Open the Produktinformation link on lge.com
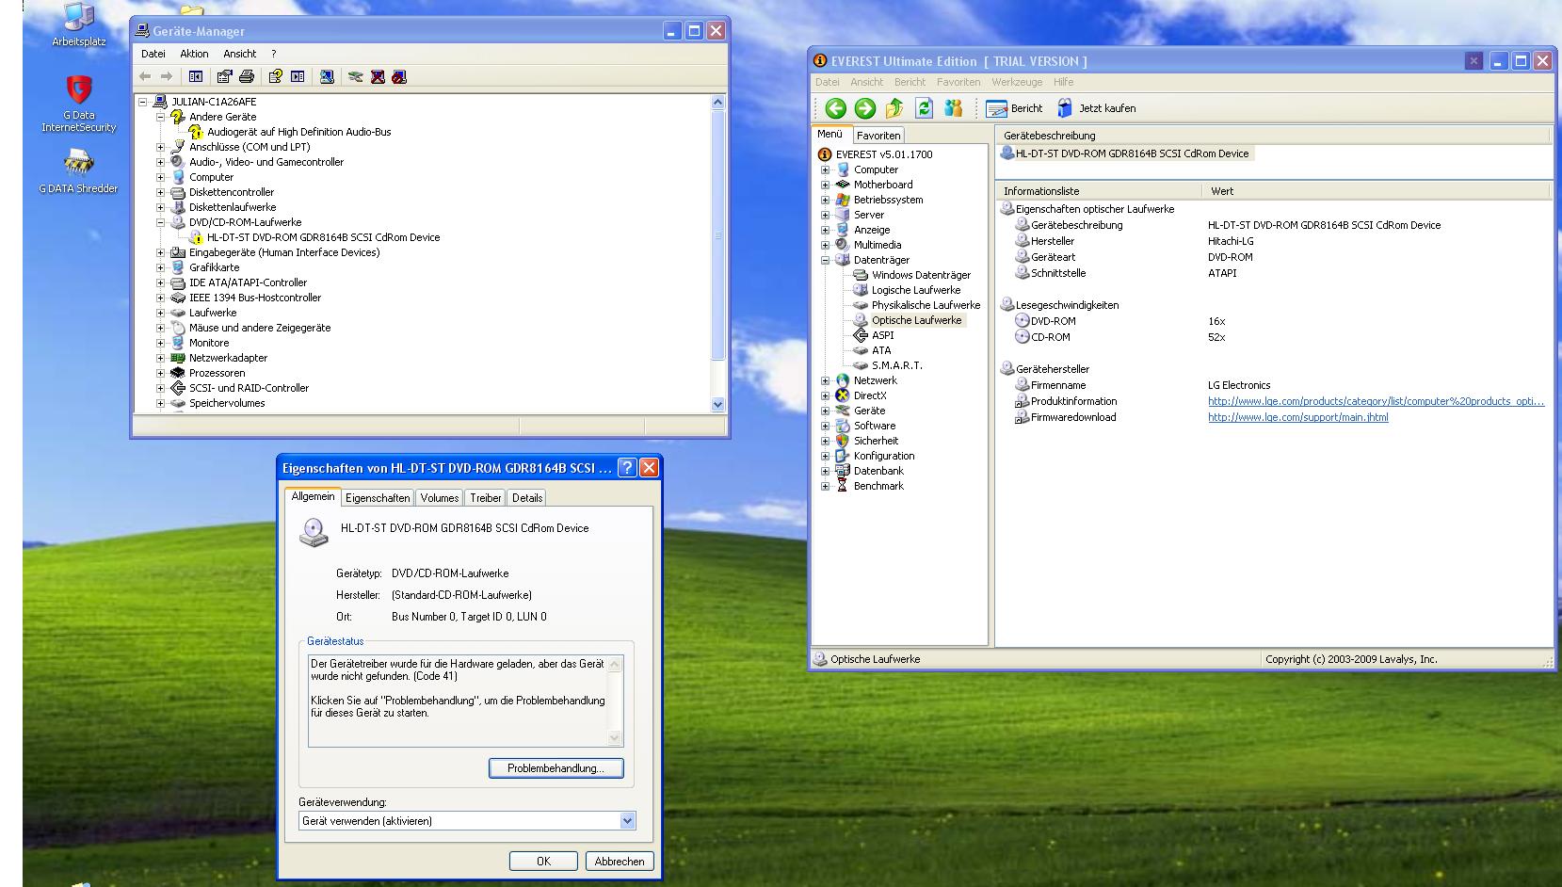1562x887 pixels. [x=1377, y=401]
